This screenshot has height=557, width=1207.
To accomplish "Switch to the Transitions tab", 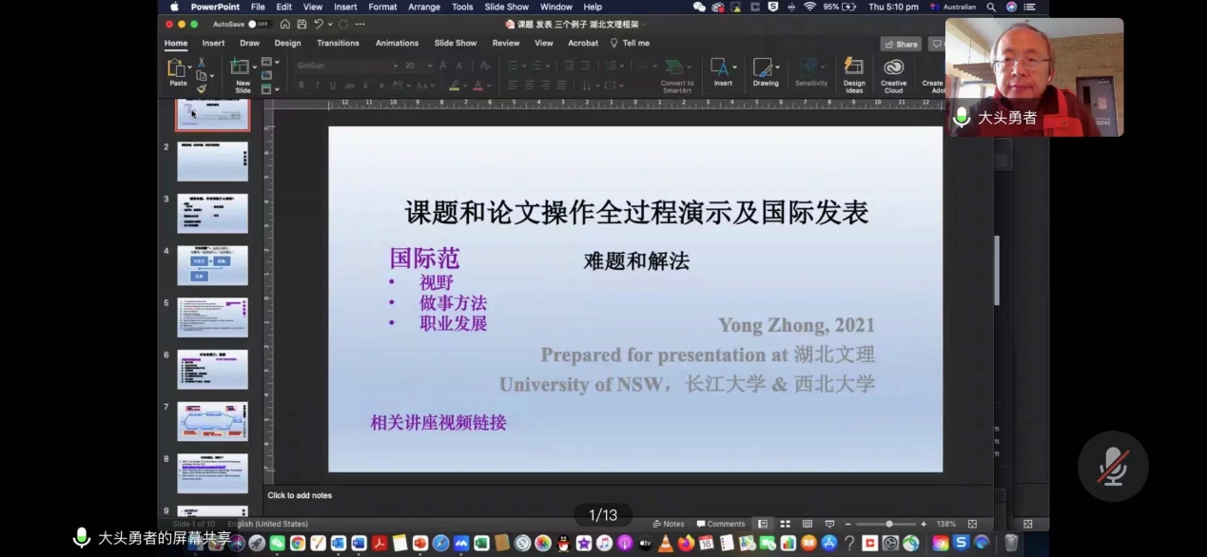I will [x=338, y=43].
